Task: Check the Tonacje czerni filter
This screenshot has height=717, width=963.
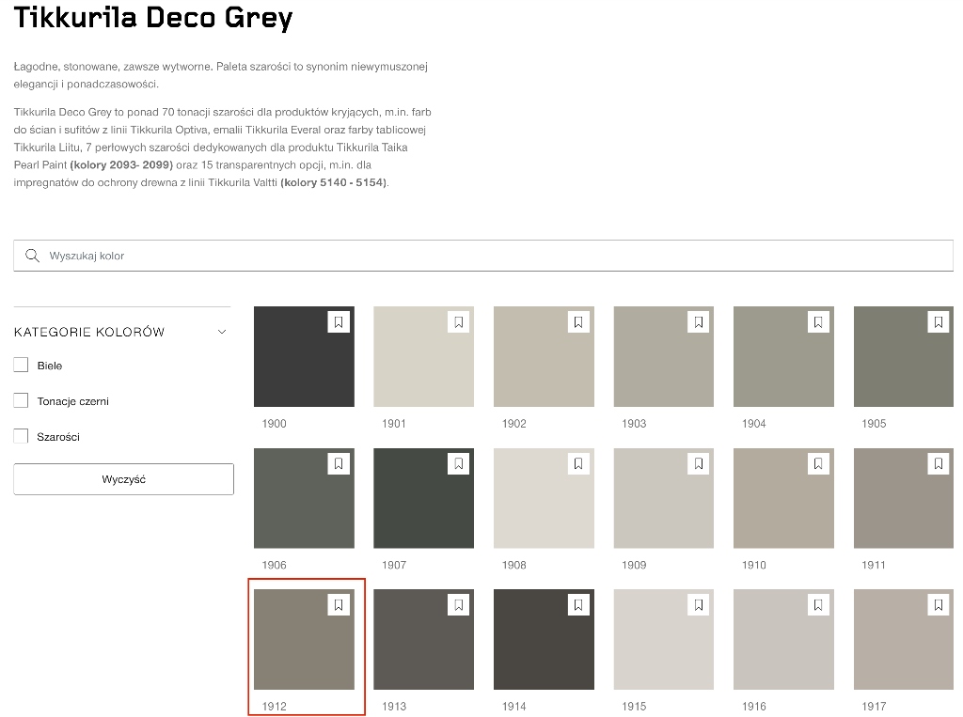Action: [21, 400]
